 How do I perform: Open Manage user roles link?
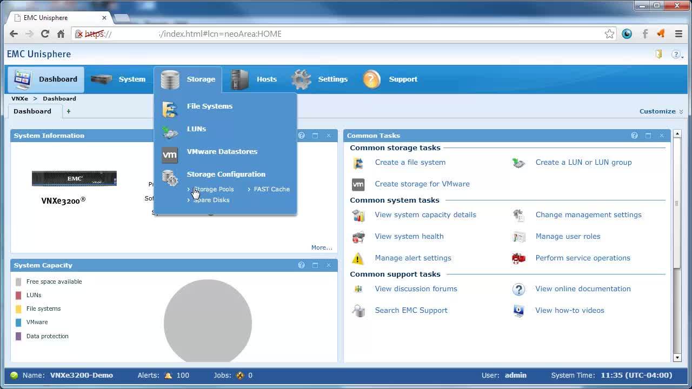pos(568,236)
